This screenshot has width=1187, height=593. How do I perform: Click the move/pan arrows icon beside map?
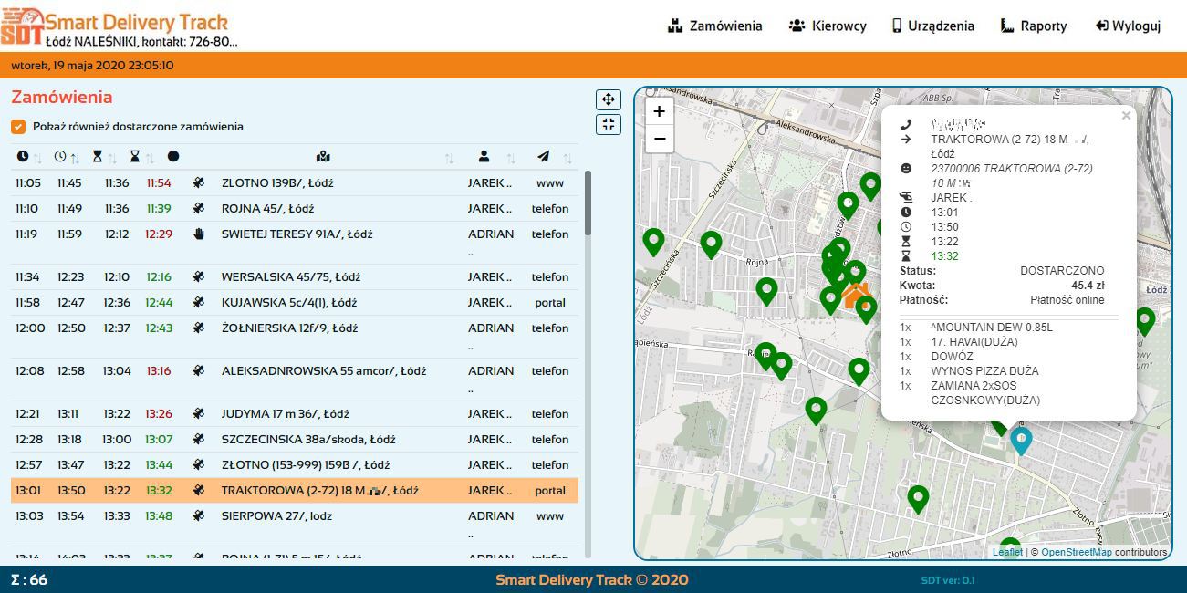pyautogui.click(x=609, y=99)
